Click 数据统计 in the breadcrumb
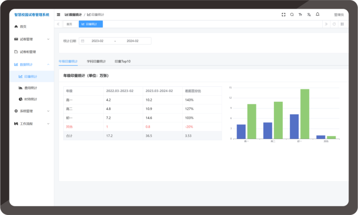Screen dimensions: 358x215 (x=73, y=15)
